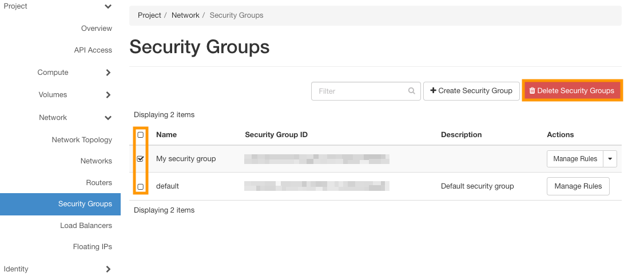Open Load Balancers in the sidebar
628x280 pixels.
click(x=86, y=226)
